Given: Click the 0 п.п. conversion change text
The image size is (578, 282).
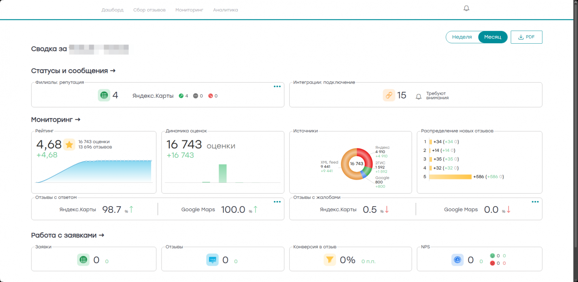Looking at the screenshot, I should tap(369, 261).
